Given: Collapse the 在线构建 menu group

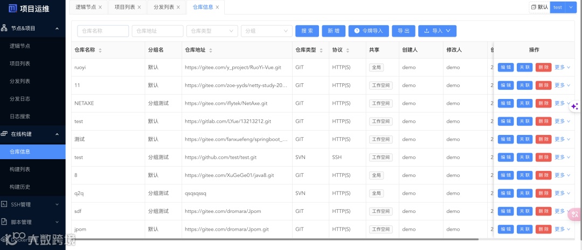Looking at the screenshot, I should pyautogui.click(x=57, y=134).
